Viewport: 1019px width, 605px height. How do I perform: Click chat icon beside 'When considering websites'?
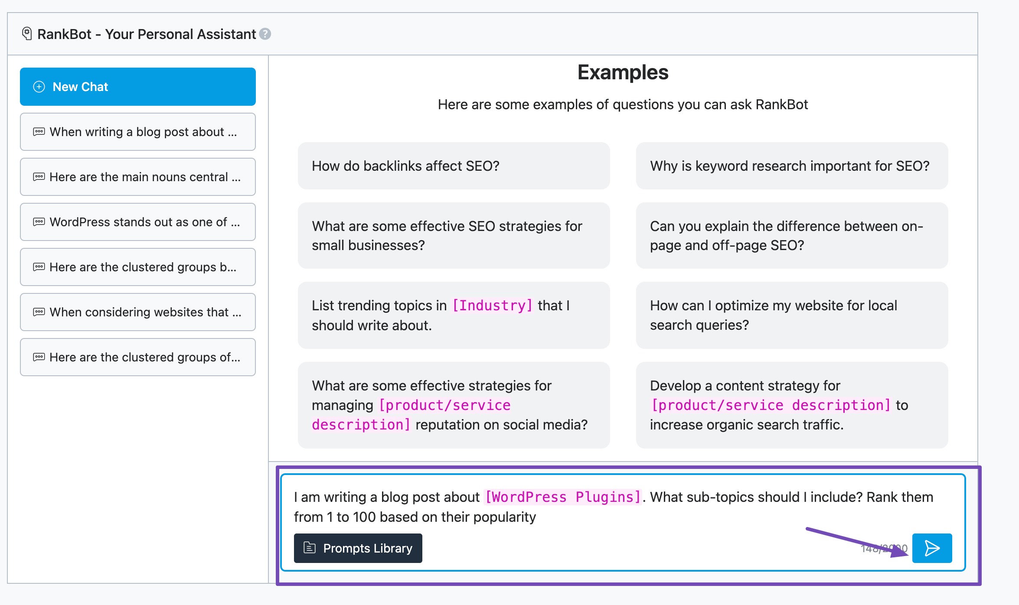click(39, 312)
